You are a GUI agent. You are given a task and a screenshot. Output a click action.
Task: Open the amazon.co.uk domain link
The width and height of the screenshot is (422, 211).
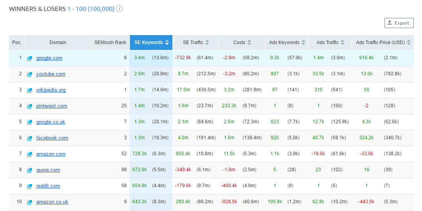tap(52, 202)
